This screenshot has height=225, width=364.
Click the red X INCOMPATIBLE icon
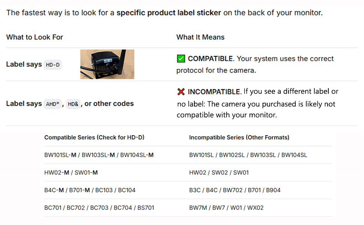coord(181,92)
